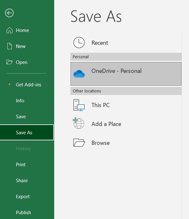
Task: Click the Open folder icon in sidebar
Action: coord(9,62)
